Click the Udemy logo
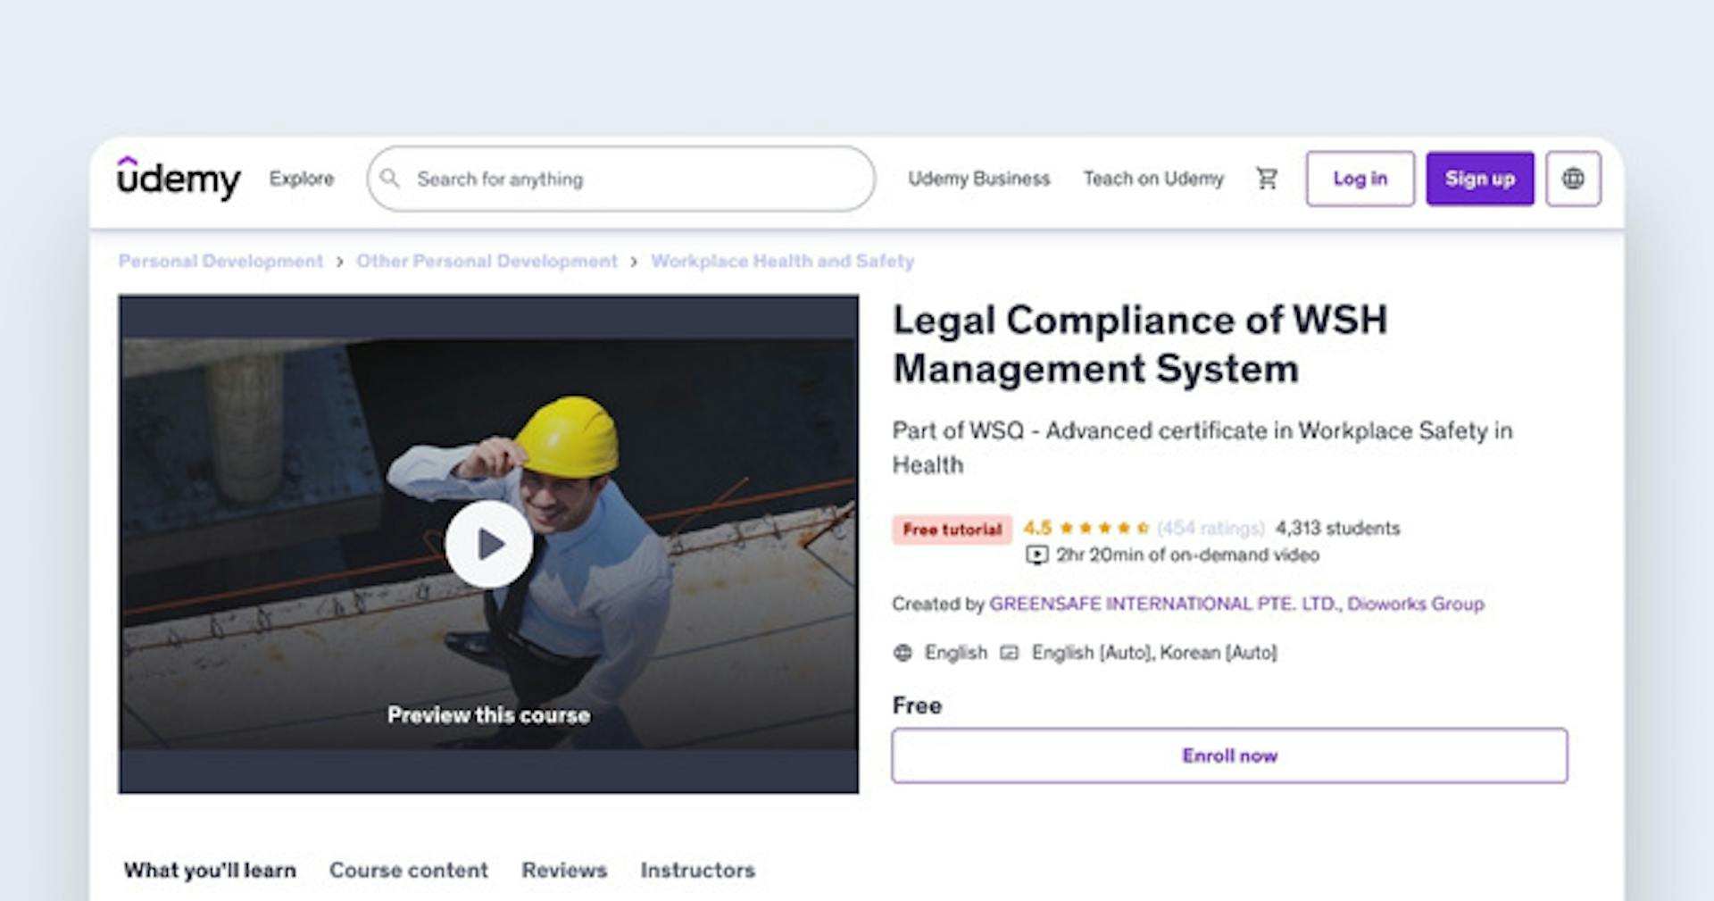The image size is (1714, 901). (x=179, y=179)
